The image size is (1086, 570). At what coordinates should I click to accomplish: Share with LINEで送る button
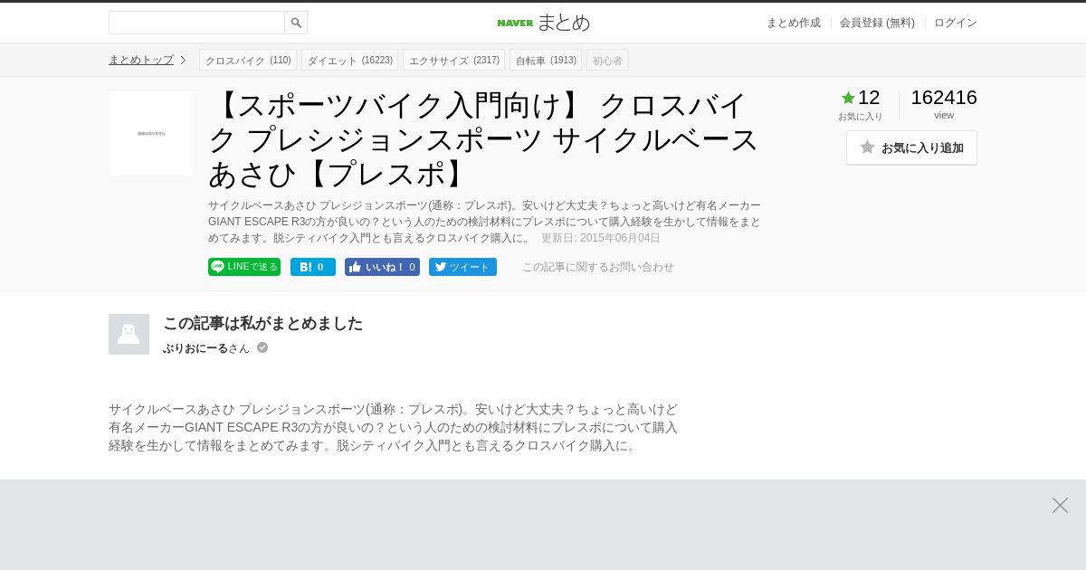coord(244,267)
